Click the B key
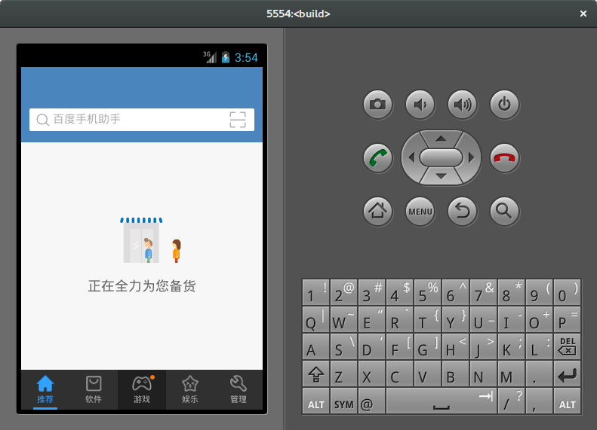 pos(455,374)
